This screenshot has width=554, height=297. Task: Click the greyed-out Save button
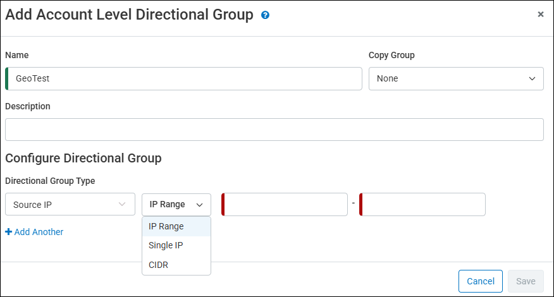(x=526, y=281)
